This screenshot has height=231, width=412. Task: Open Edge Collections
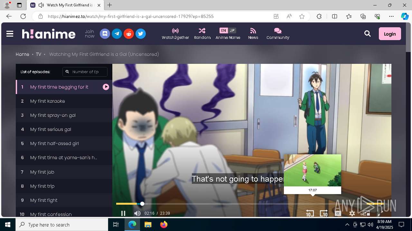point(363,16)
